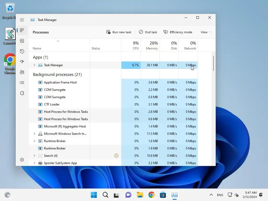
Task: Open File Explorer from the taskbar
Action: [x=140, y=195]
